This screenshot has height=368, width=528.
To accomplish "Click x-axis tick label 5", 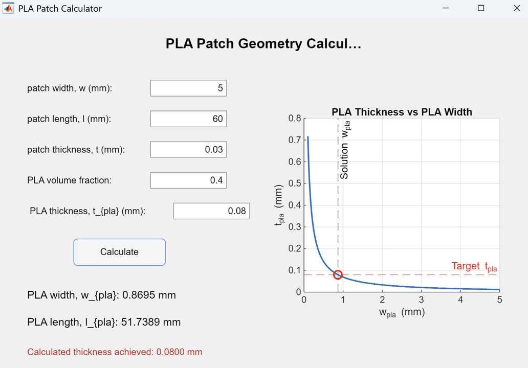I will pyautogui.click(x=500, y=300).
